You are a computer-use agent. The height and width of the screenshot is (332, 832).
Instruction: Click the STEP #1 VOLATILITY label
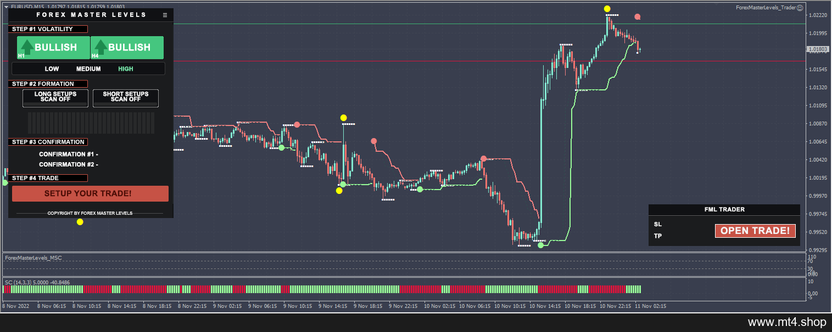tap(48, 29)
